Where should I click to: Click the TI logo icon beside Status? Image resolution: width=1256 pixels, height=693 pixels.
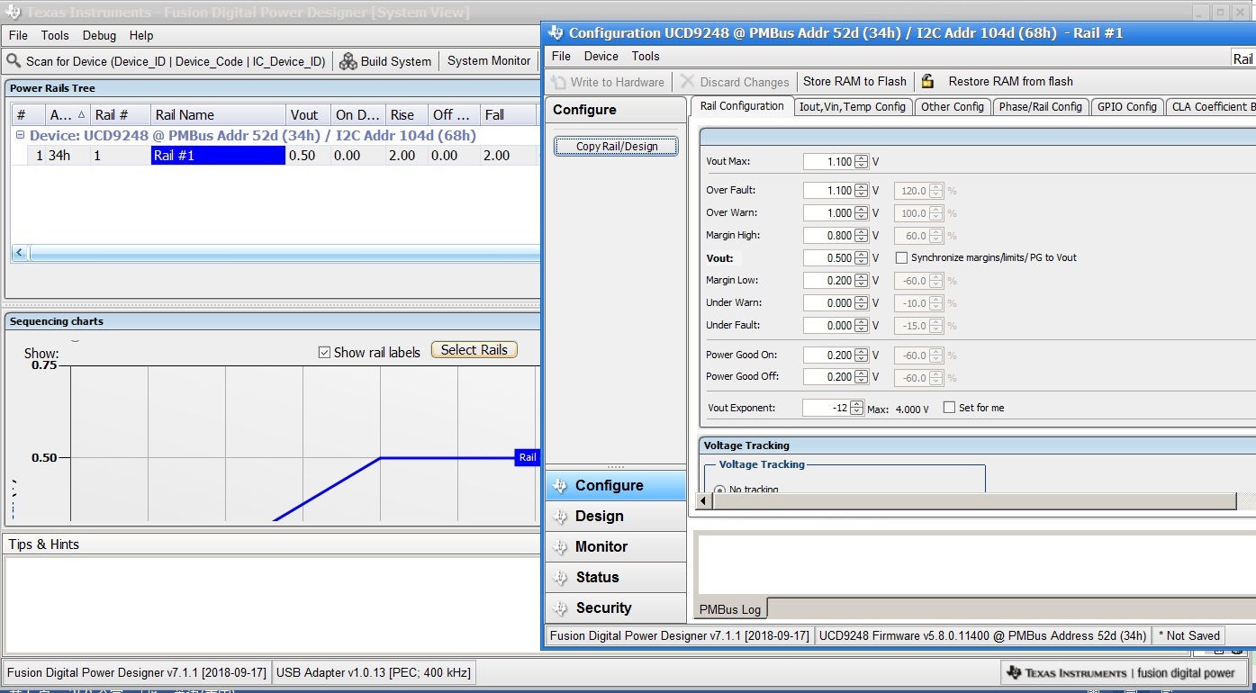click(x=559, y=578)
